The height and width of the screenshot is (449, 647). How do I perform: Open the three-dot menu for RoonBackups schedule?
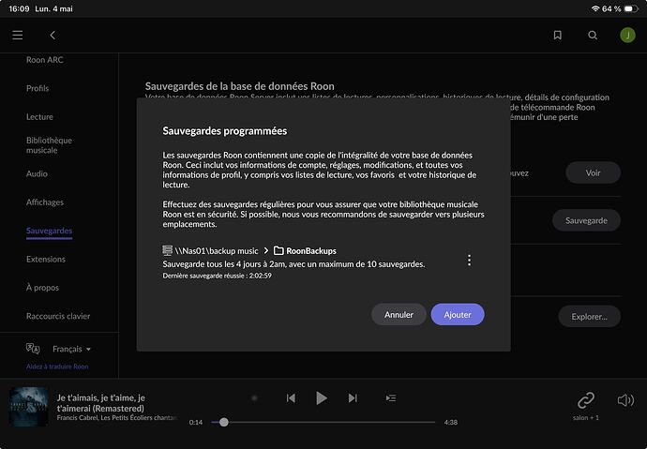pos(469,260)
